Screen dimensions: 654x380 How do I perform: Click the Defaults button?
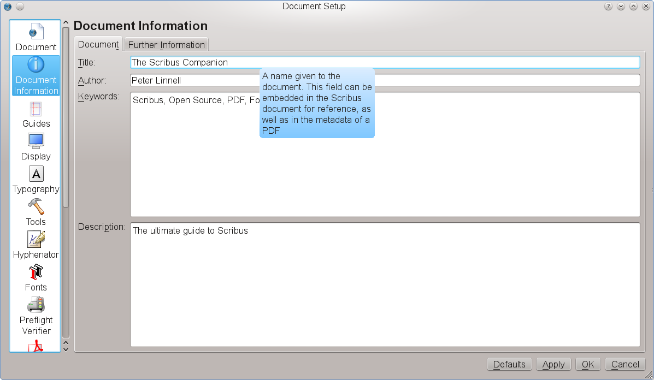click(509, 364)
